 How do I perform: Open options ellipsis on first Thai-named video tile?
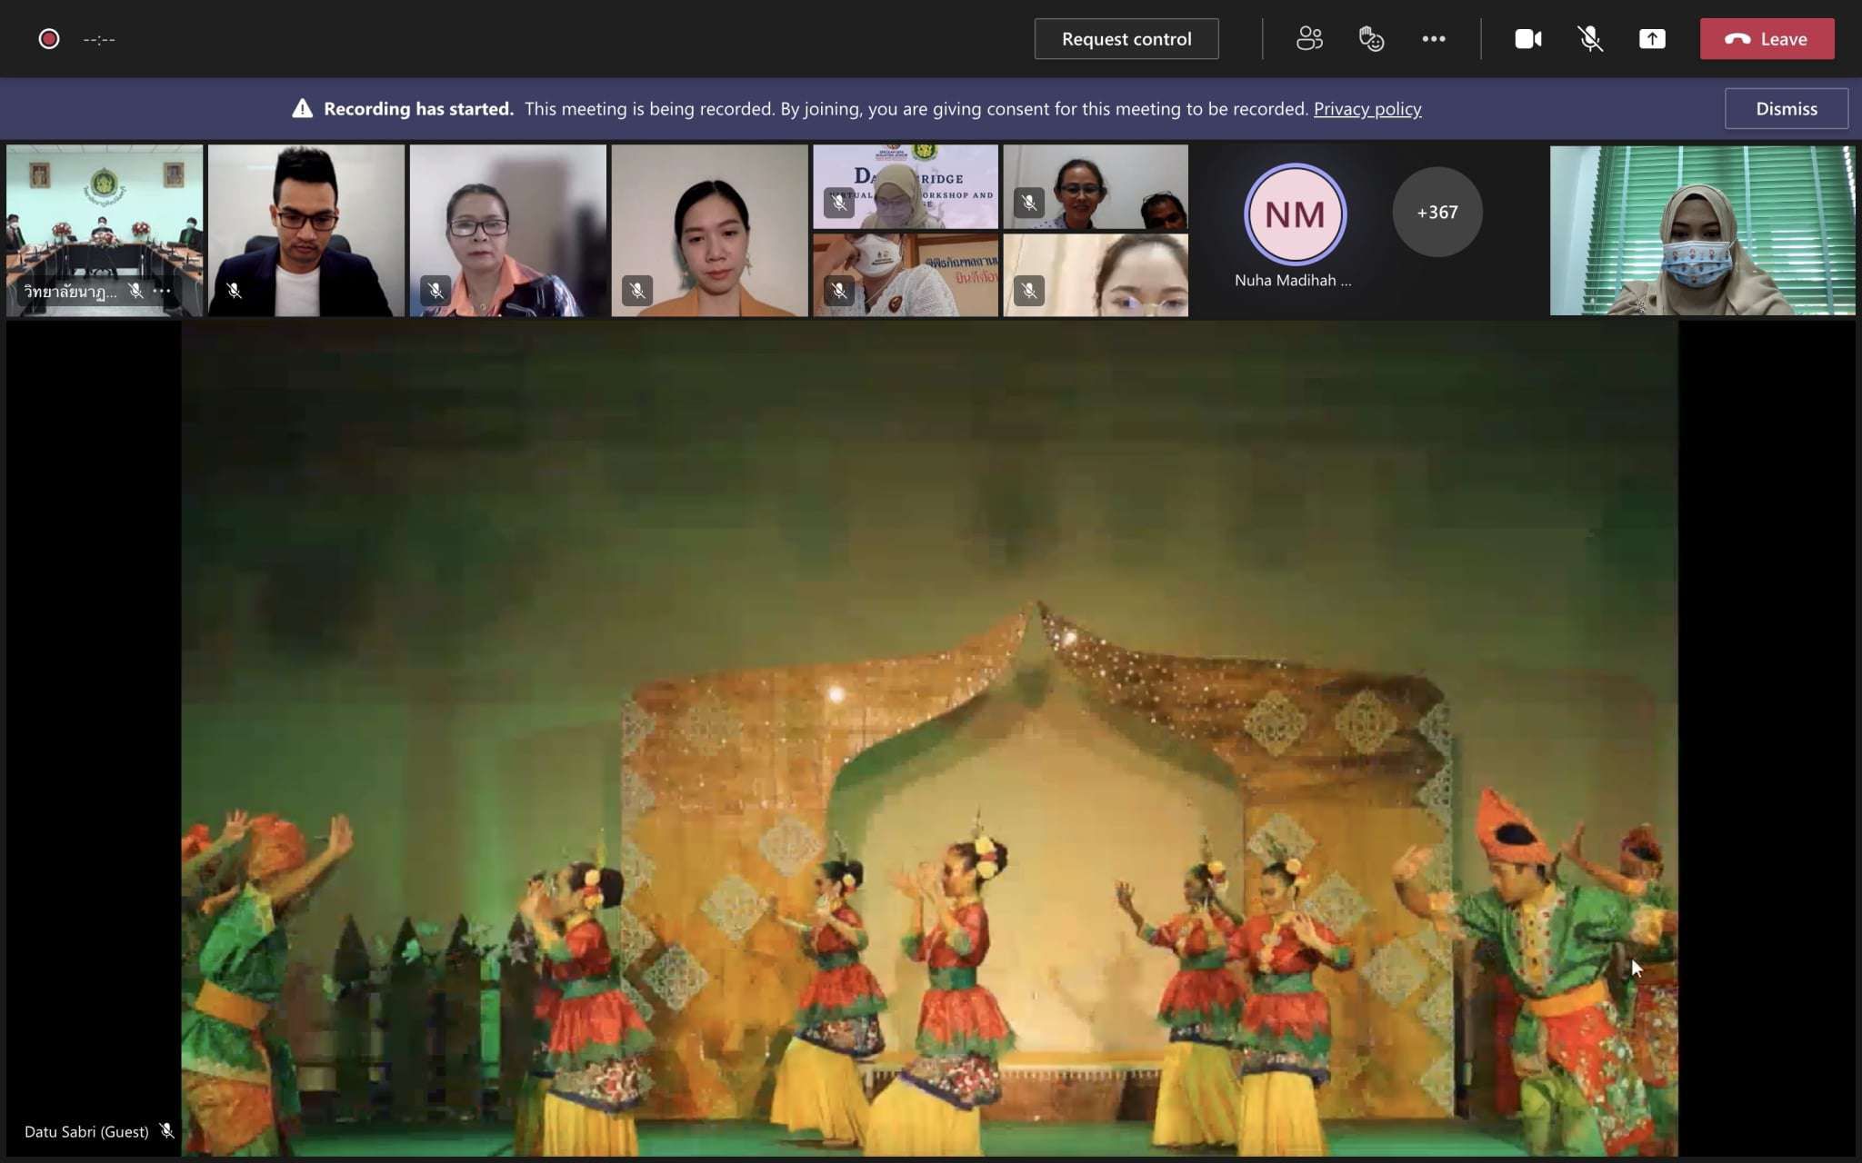163,291
